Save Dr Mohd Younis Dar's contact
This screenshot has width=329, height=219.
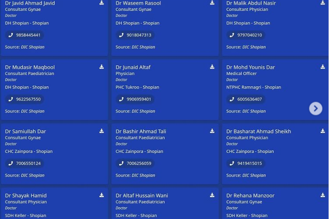[x=323, y=67]
